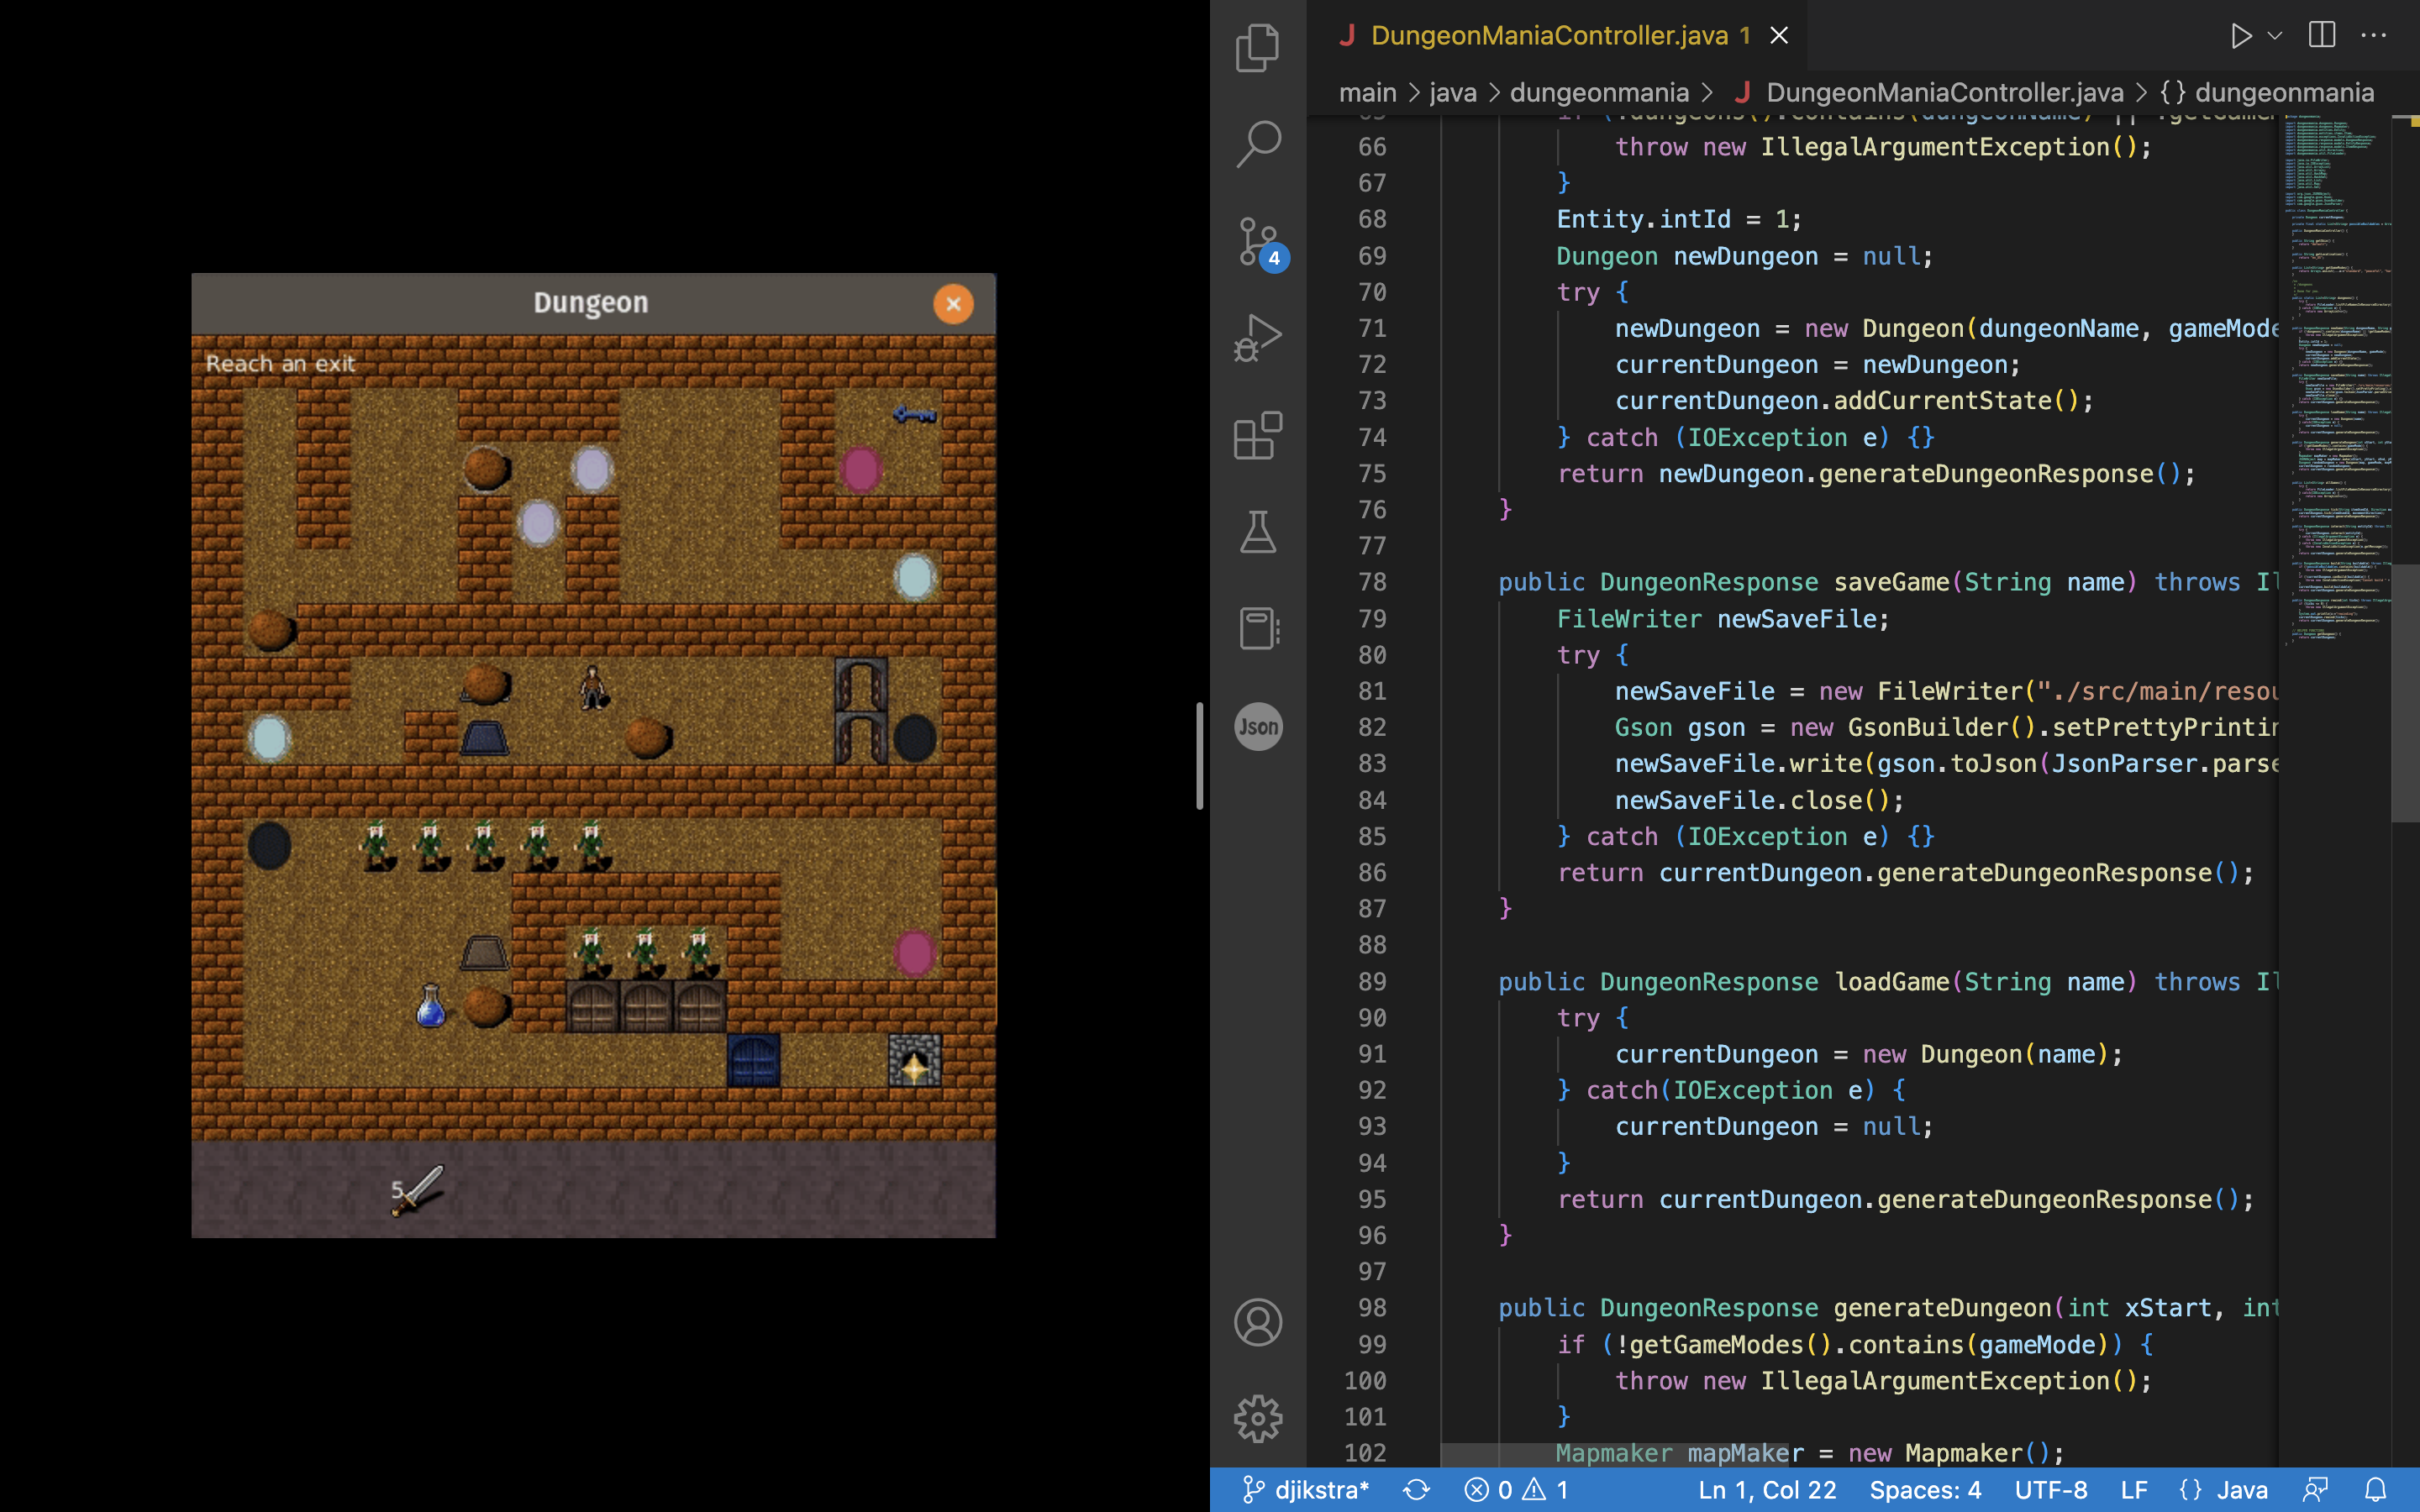The image size is (2420, 1512).
Task: Open the Search view
Action: coord(1257,143)
